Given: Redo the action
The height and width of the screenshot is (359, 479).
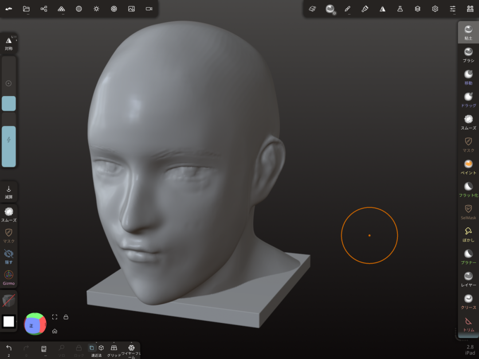Looking at the screenshot, I should click(26, 350).
